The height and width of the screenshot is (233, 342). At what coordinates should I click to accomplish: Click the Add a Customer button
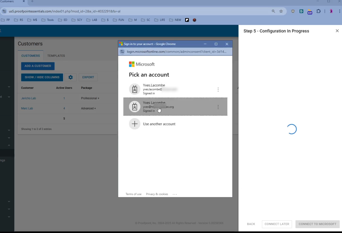pyautogui.click(x=38, y=66)
